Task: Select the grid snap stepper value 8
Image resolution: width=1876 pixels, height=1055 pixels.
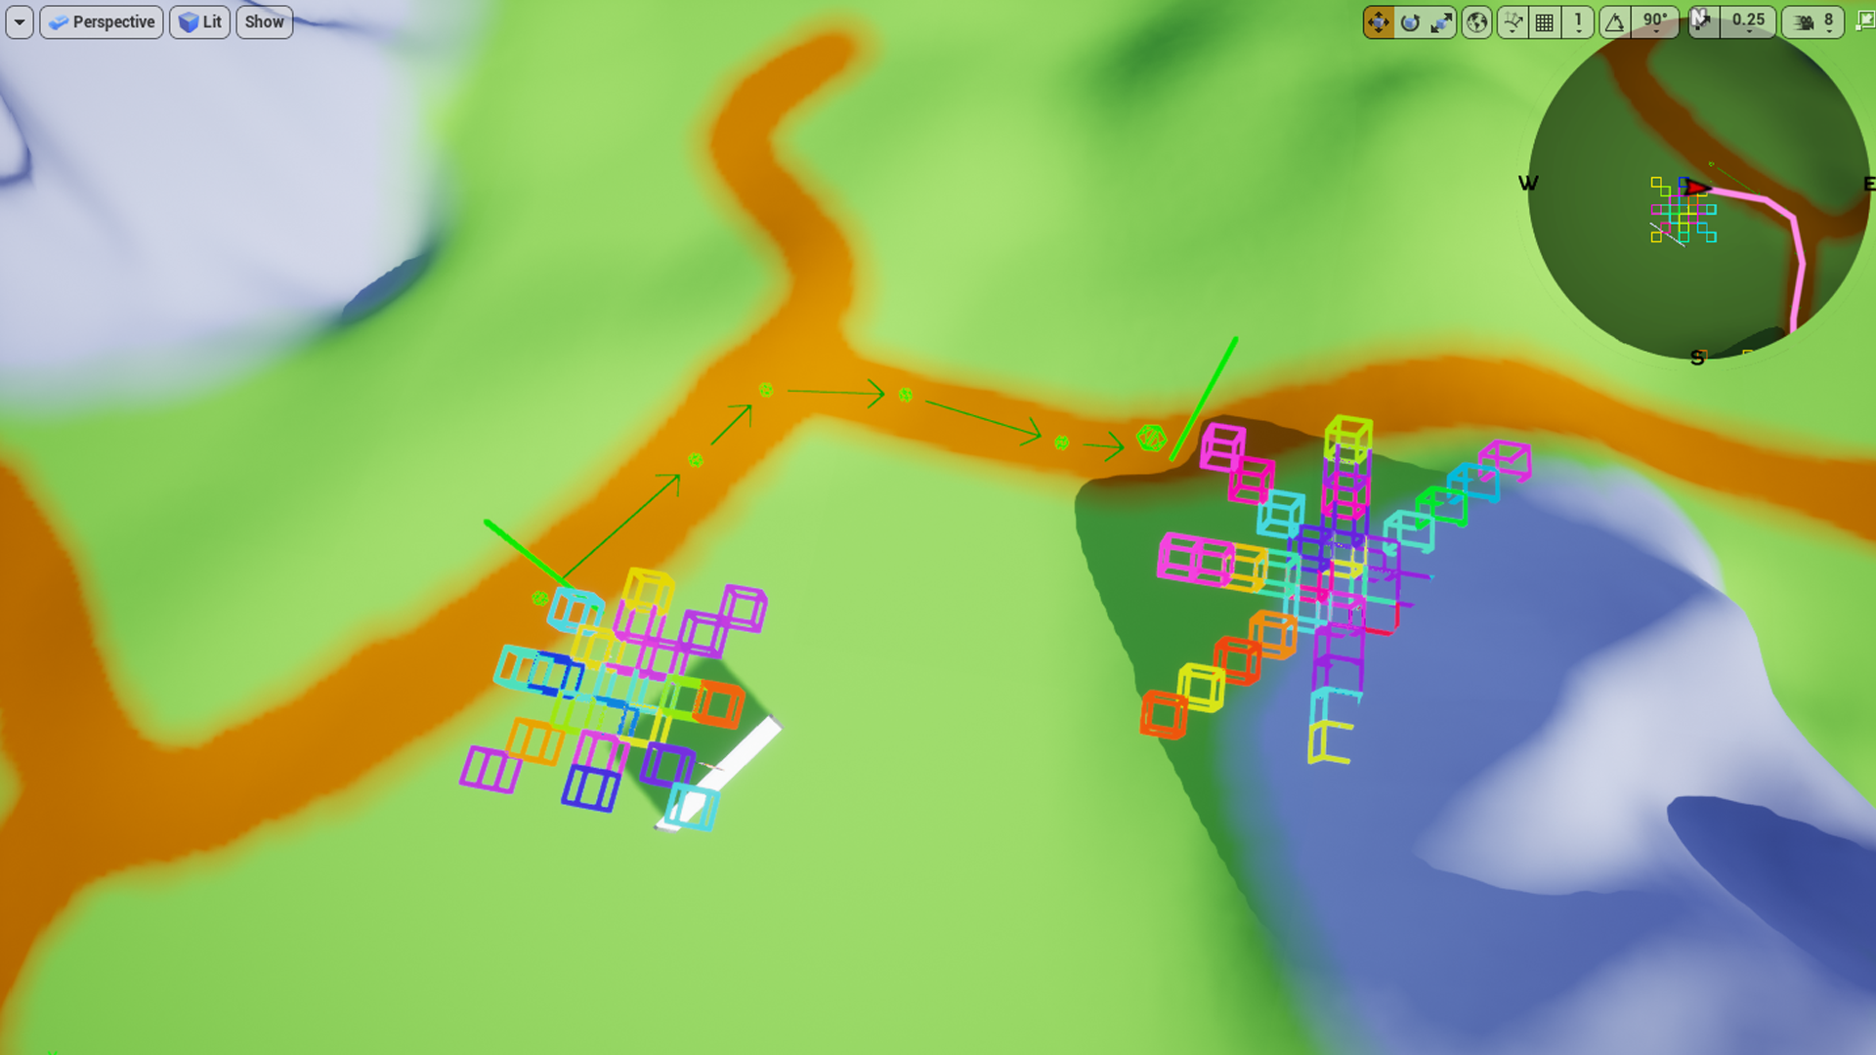Action: pyautogui.click(x=1830, y=21)
